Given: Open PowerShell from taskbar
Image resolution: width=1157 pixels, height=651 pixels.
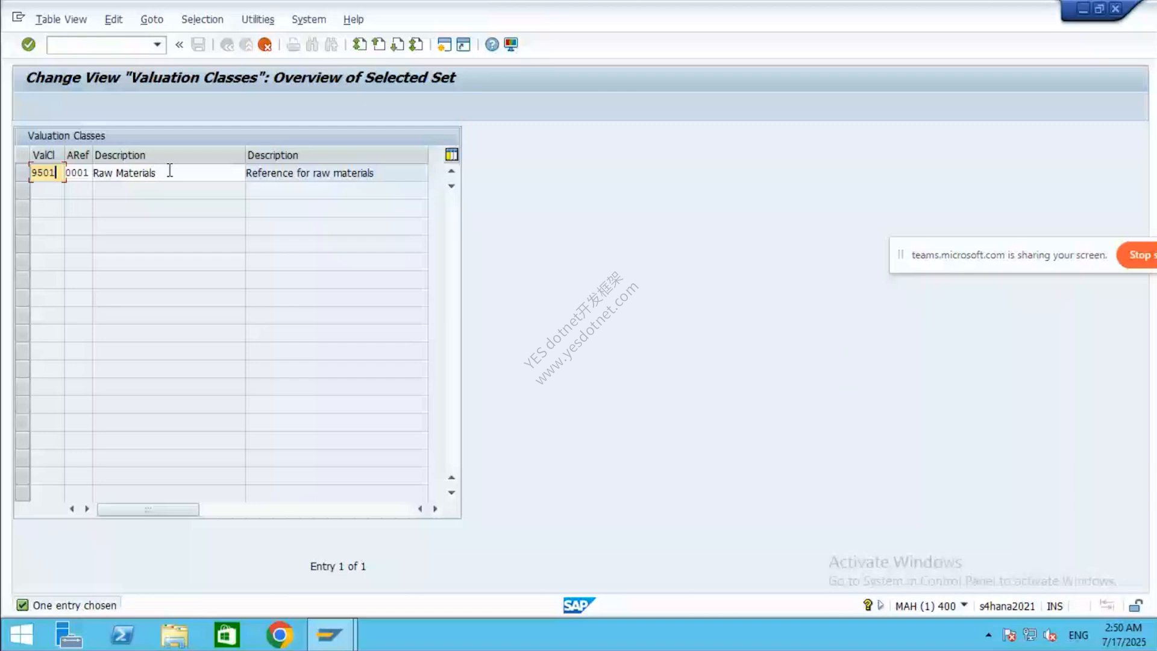Looking at the screenshot, I should 122,635.
